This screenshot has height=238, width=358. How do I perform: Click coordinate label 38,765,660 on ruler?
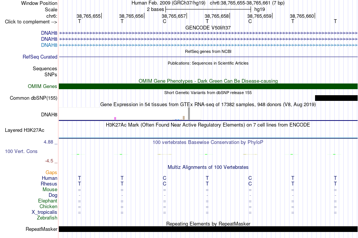coord(302,16)
